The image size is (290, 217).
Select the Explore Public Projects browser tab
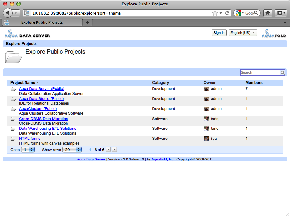coord(42,22)
